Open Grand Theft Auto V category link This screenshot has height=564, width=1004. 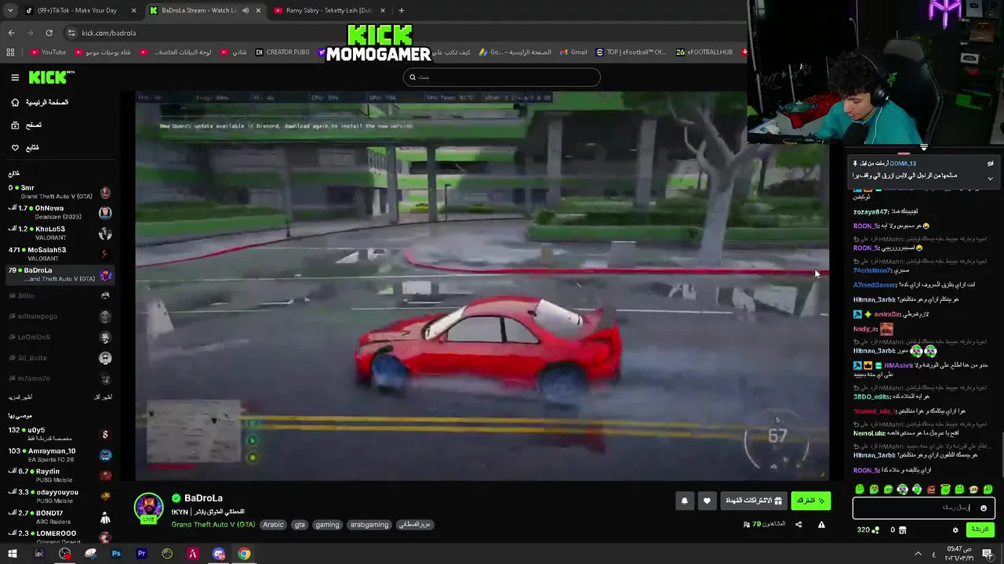[213, 525]
